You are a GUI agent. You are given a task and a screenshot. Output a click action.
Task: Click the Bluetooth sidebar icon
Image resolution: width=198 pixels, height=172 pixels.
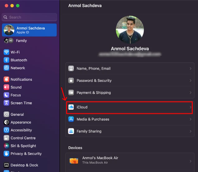(x=6, y=60)
